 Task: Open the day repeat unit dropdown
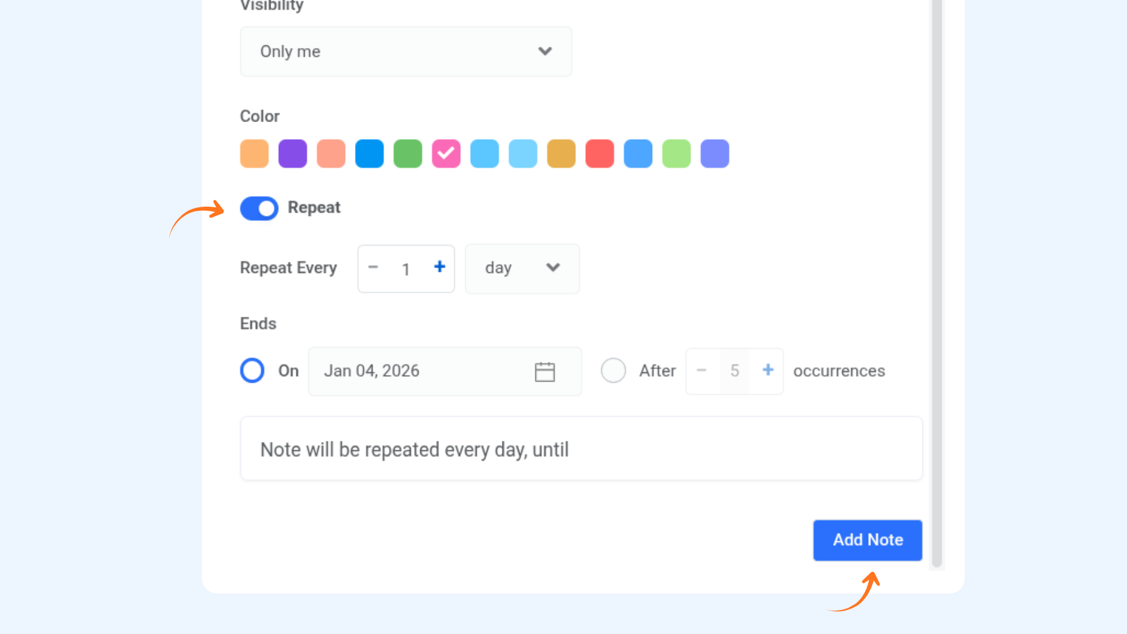click(x=522, y=268)
